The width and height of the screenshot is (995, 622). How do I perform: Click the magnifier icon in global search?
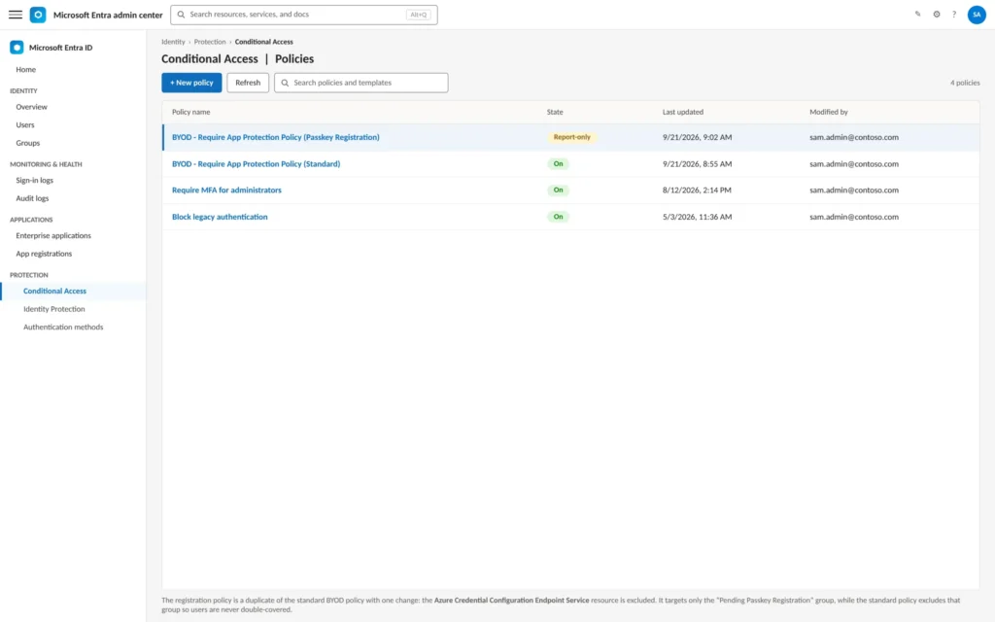(x=181, y=14)
